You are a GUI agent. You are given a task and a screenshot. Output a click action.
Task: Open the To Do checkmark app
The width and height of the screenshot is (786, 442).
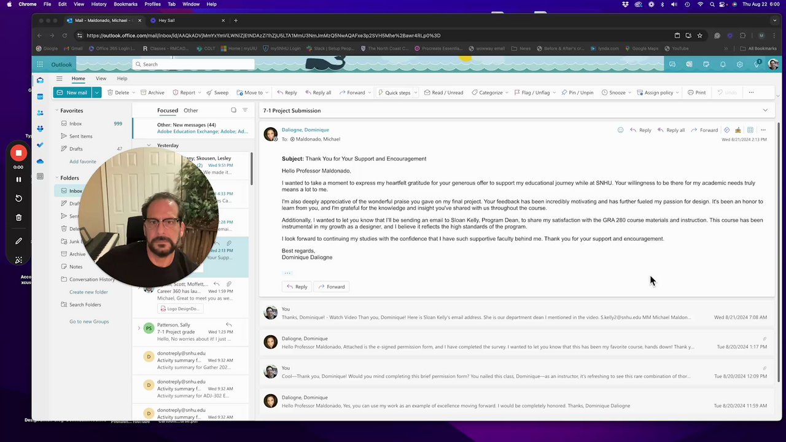pos(40,145)
